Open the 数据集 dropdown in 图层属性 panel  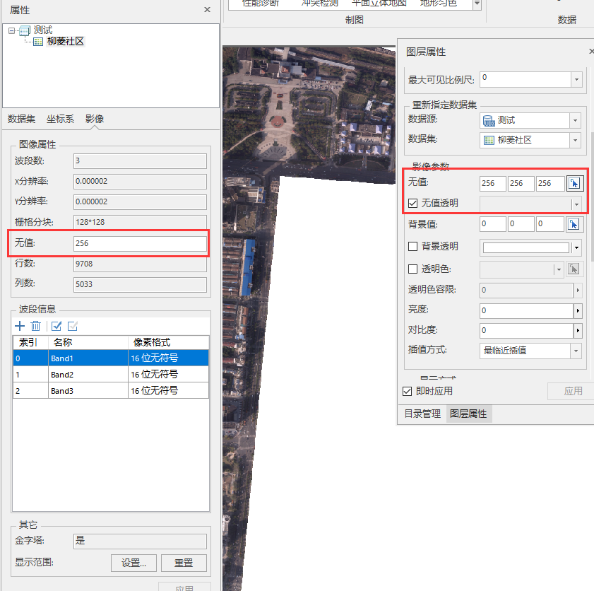point(575,140)
